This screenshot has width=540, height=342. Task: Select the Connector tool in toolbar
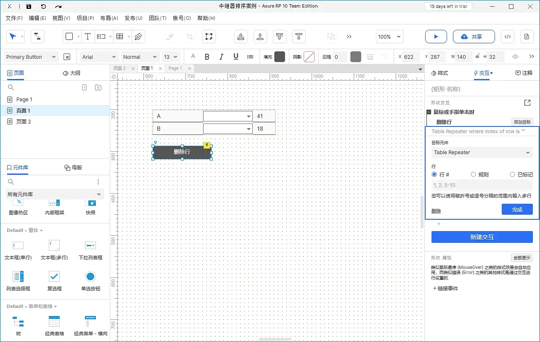point(37,37)
